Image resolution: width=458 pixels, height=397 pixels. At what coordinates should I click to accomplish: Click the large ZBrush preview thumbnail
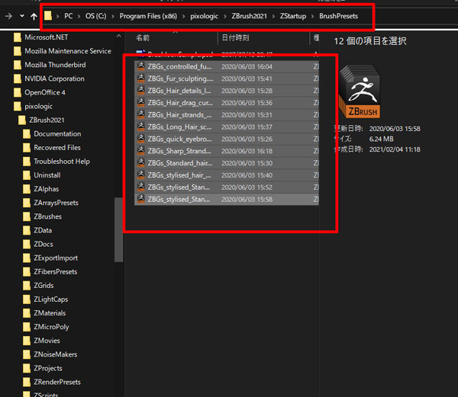[360, 91]
